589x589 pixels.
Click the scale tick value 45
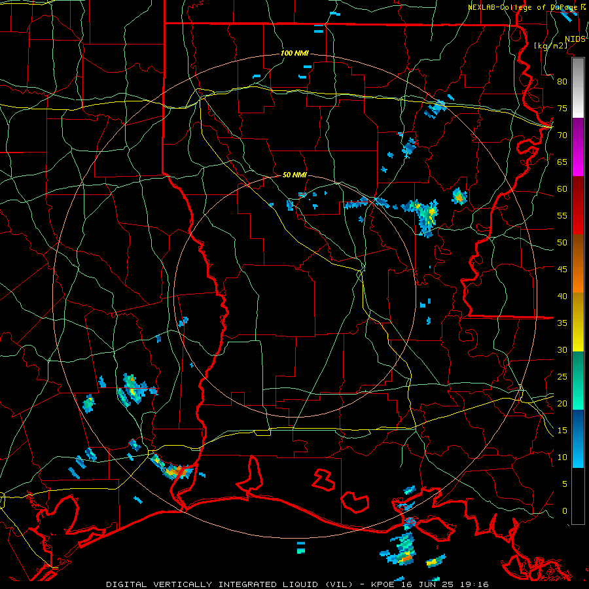click(x=562, y=270)
